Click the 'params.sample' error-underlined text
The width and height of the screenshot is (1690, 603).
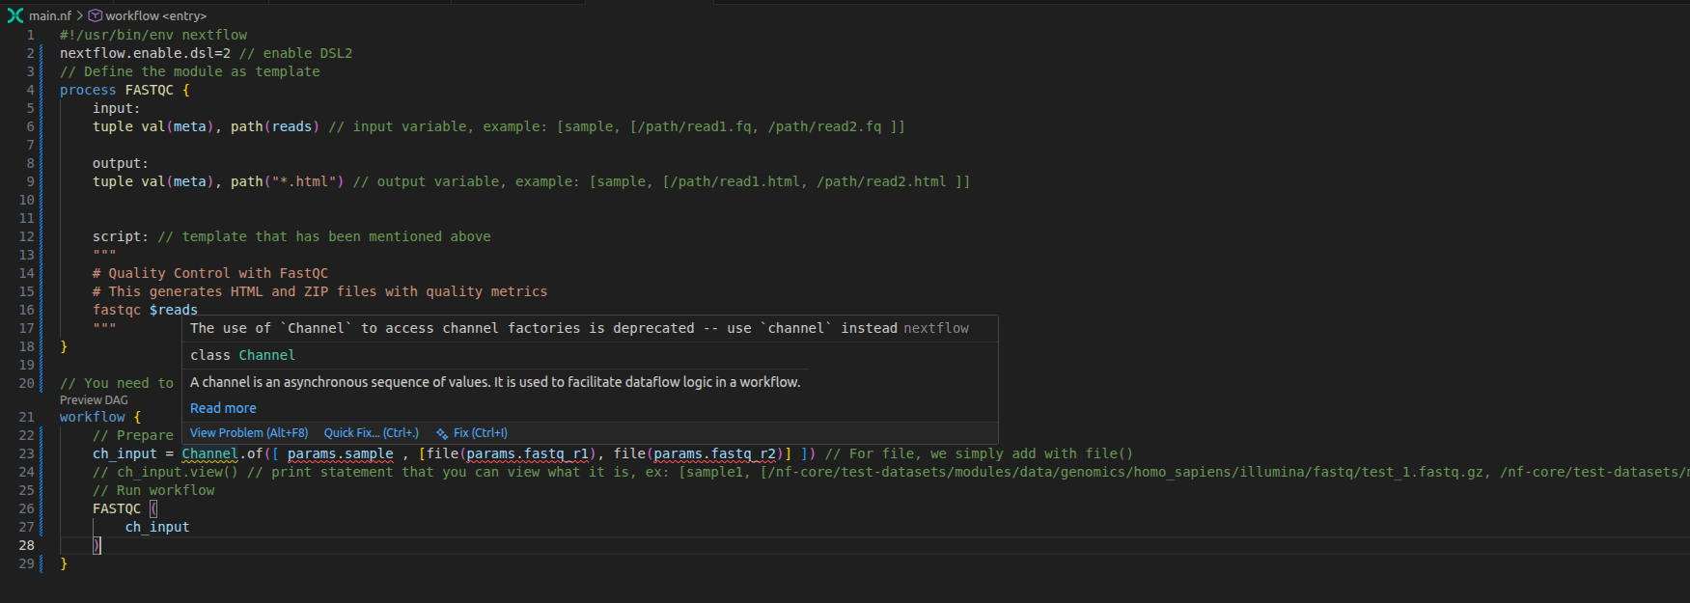coord(340,453)
